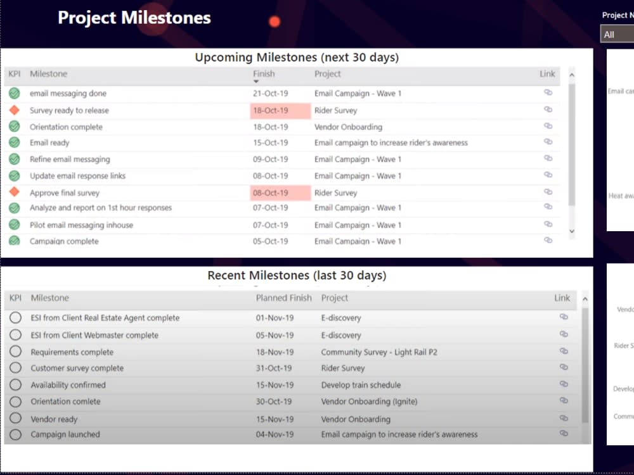Open link icon for Requirements complete row
Viewport: 634px width, 475px height.
tap(564, 351)
